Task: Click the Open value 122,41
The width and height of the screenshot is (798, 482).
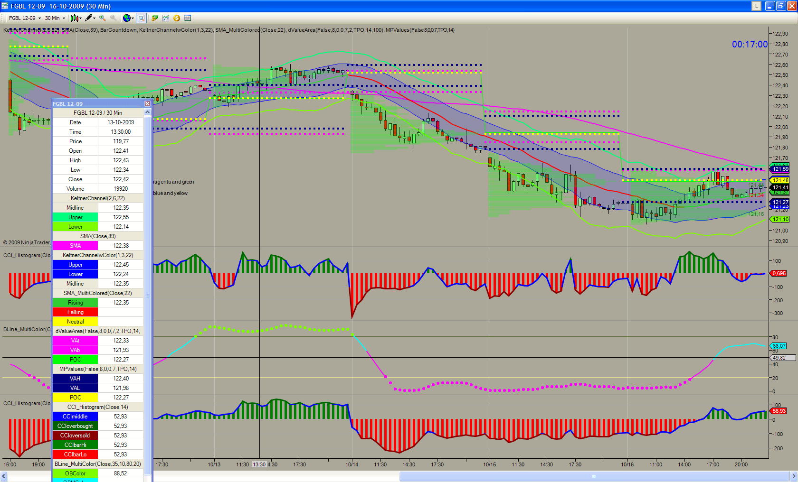Action: click(121, 151)
